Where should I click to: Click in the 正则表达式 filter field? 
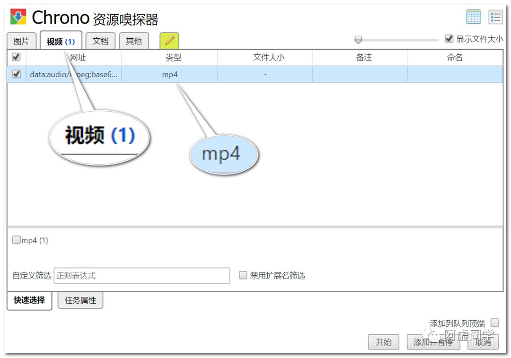(x=142, y=276)
